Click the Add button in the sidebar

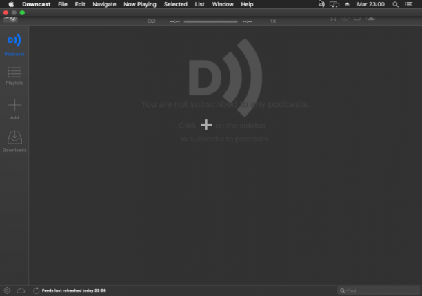(14, 109)
